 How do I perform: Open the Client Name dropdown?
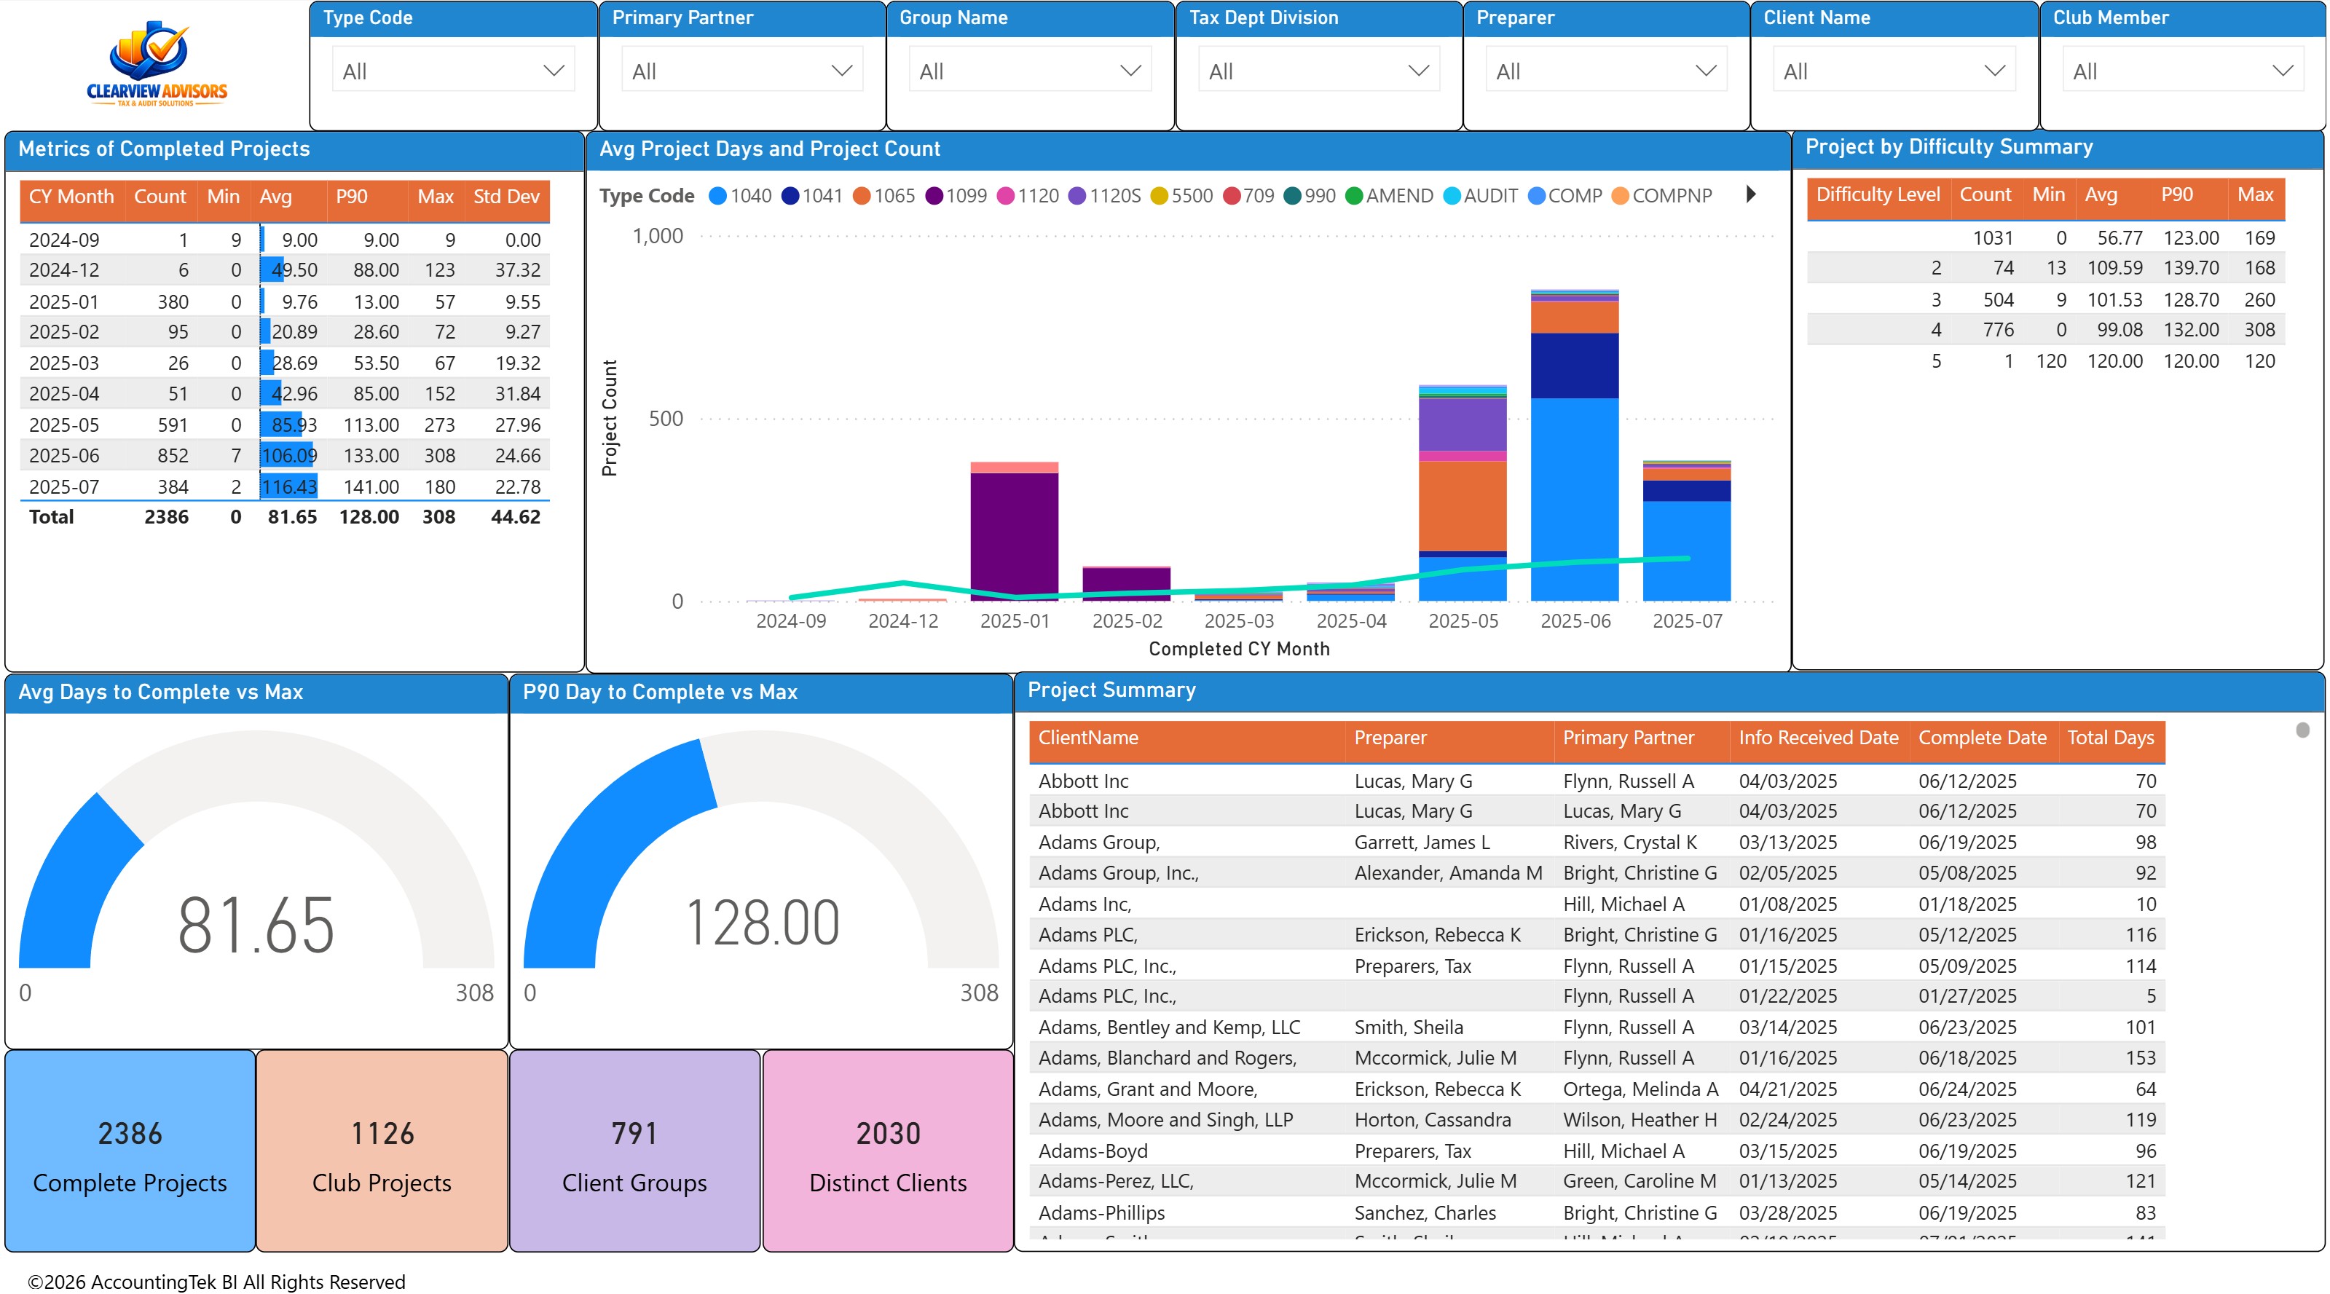point(1894,71)
